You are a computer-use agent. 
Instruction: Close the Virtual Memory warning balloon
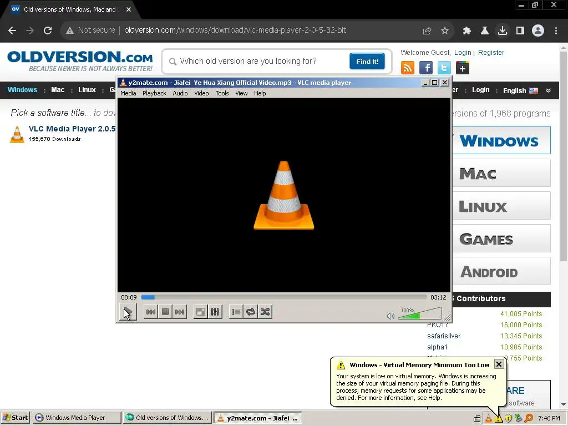tap(499, 364)
